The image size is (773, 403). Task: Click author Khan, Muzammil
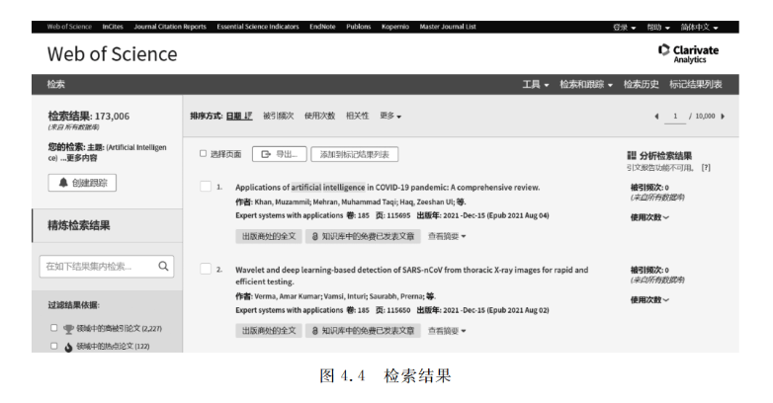[283, 201]
